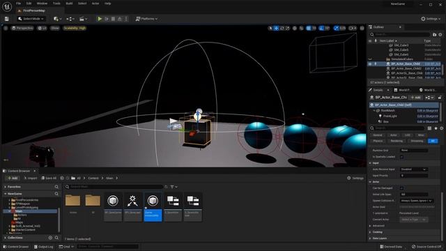
Task: Open the Edit menu
Action: point(29,3)
